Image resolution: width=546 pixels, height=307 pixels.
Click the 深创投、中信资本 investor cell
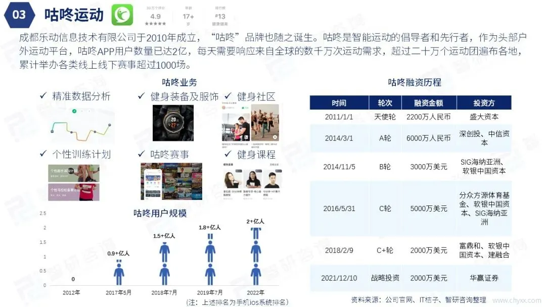click(484, 138)
